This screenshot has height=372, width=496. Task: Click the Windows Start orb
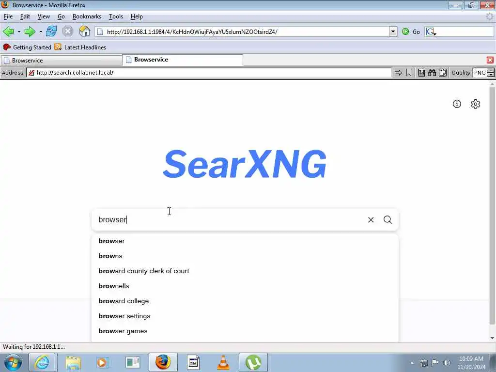pyautogui.click(x=13, y=362)
